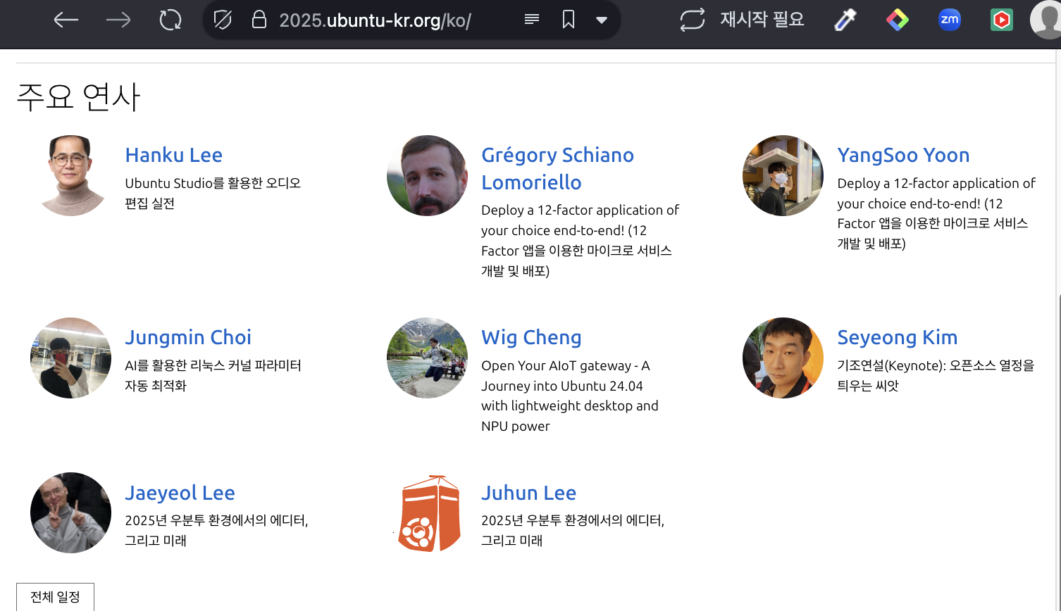
Task: Bookmark this page with the bookmark icon
Action: click(569, 19)
